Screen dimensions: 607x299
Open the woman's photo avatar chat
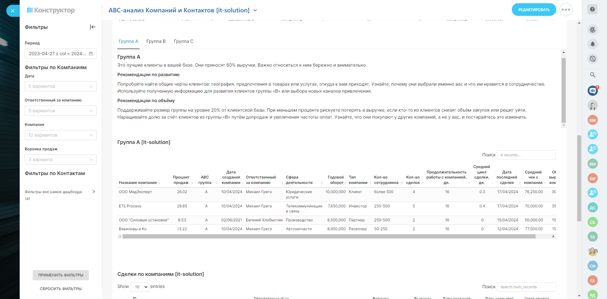pos(592,105)
